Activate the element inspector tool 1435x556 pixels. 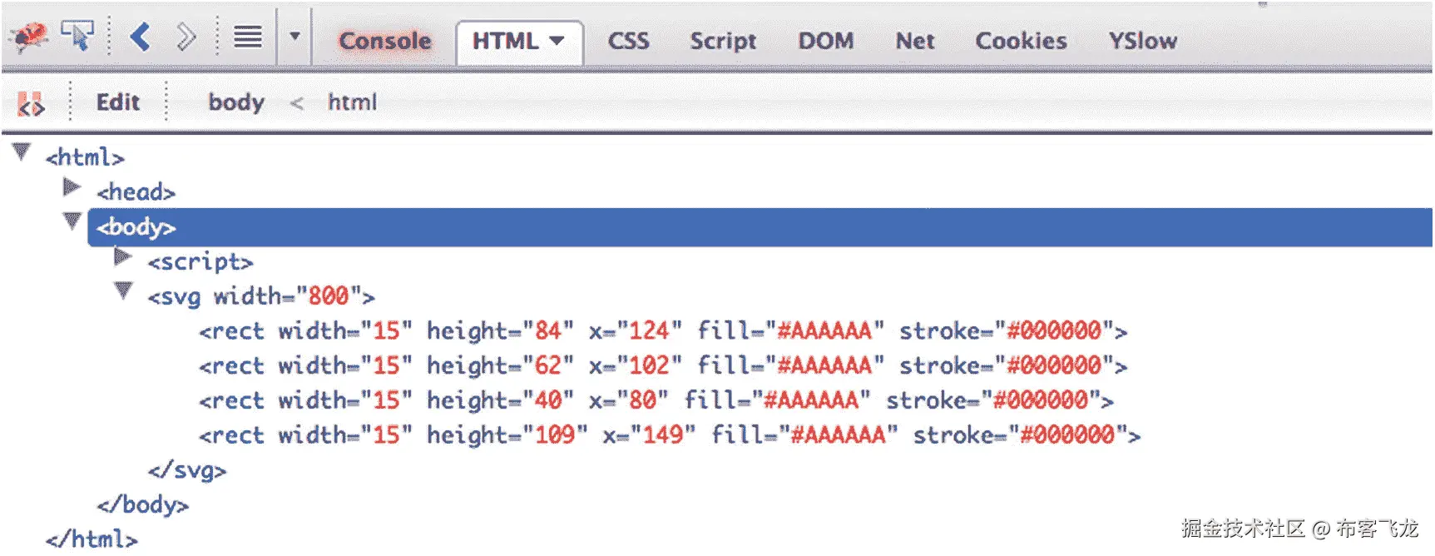77,37
